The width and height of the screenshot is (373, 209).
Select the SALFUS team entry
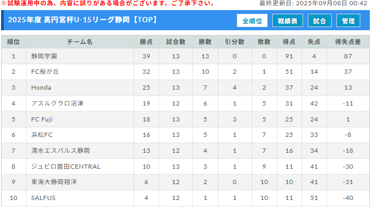coord(43,198)
